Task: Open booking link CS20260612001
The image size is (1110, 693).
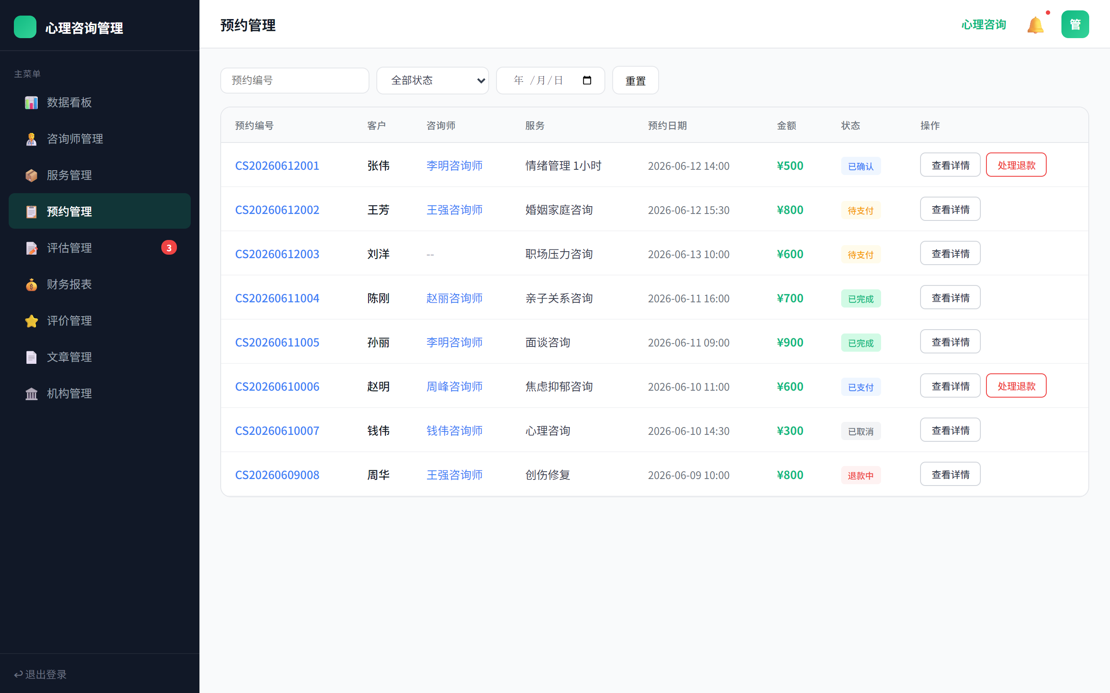Action: 277,165
